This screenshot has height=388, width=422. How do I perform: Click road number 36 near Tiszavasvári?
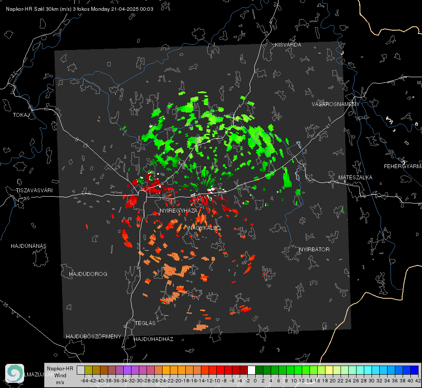(x=27, y=198)
